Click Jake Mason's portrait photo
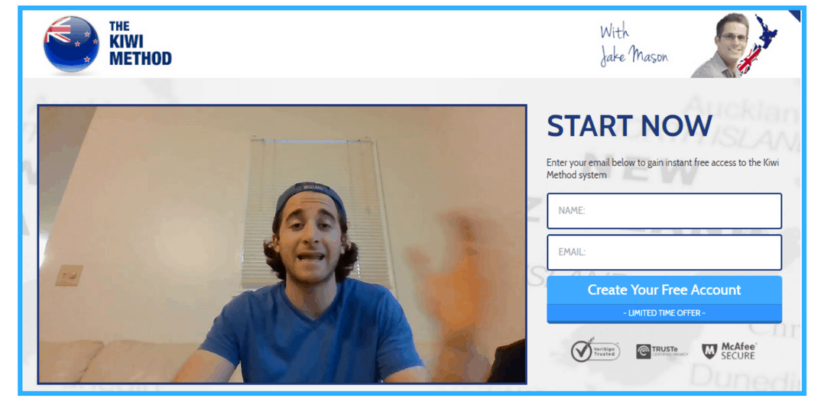Screen dimensions: 821x402 click(x=720, y=46)
